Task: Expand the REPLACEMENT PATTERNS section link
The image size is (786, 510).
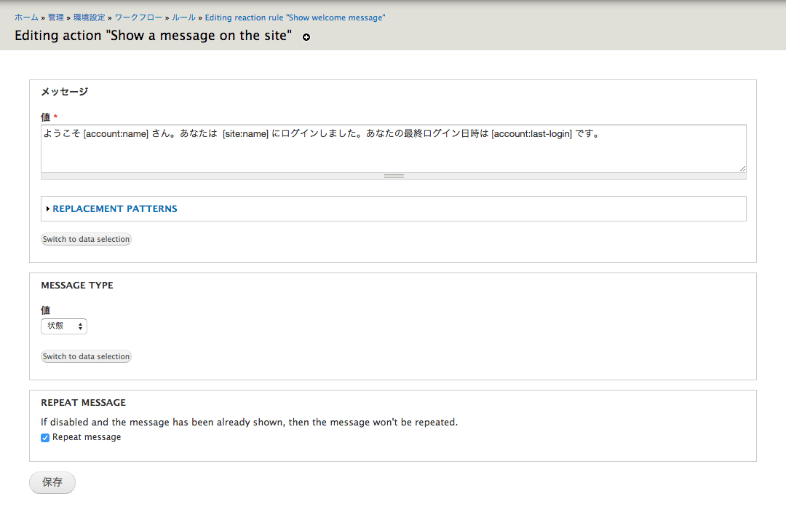Action: pos(114,209)
